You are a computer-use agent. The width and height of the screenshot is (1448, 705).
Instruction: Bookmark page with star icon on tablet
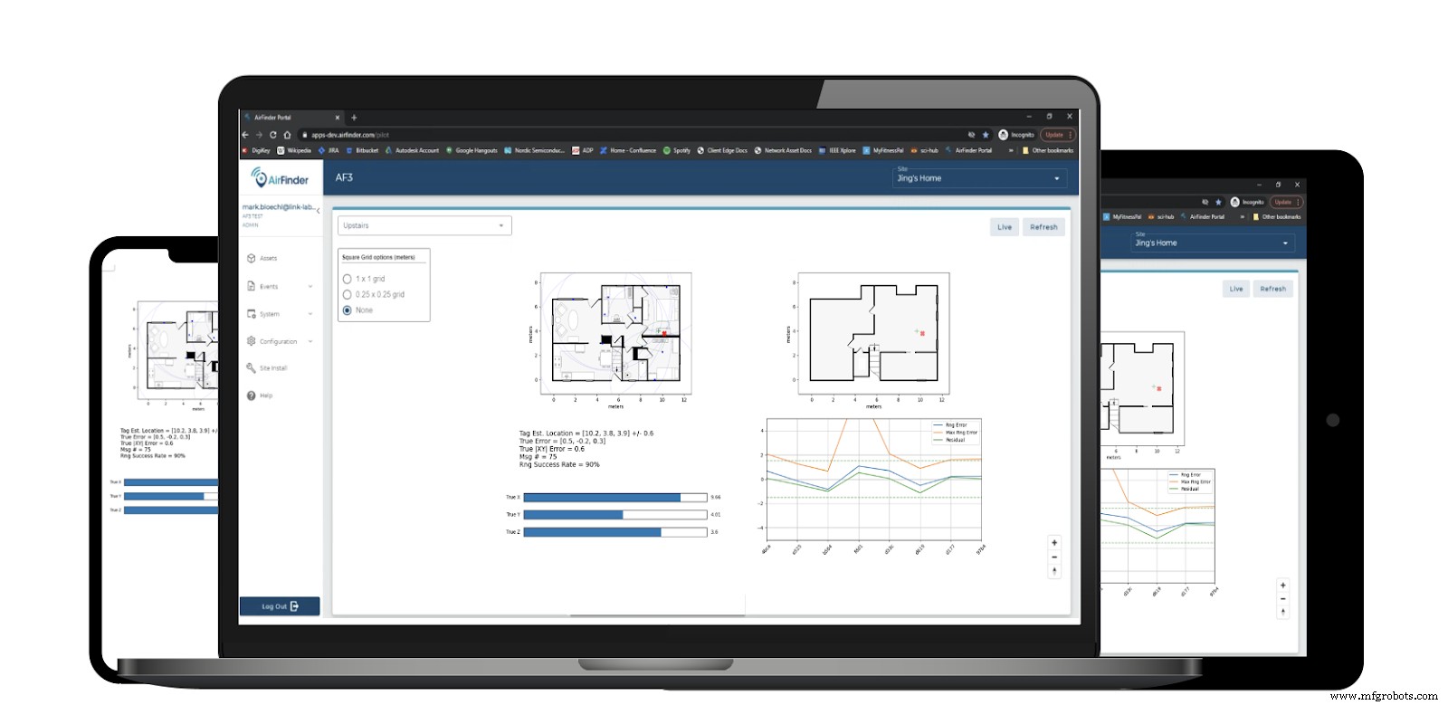click(1218, 202)
